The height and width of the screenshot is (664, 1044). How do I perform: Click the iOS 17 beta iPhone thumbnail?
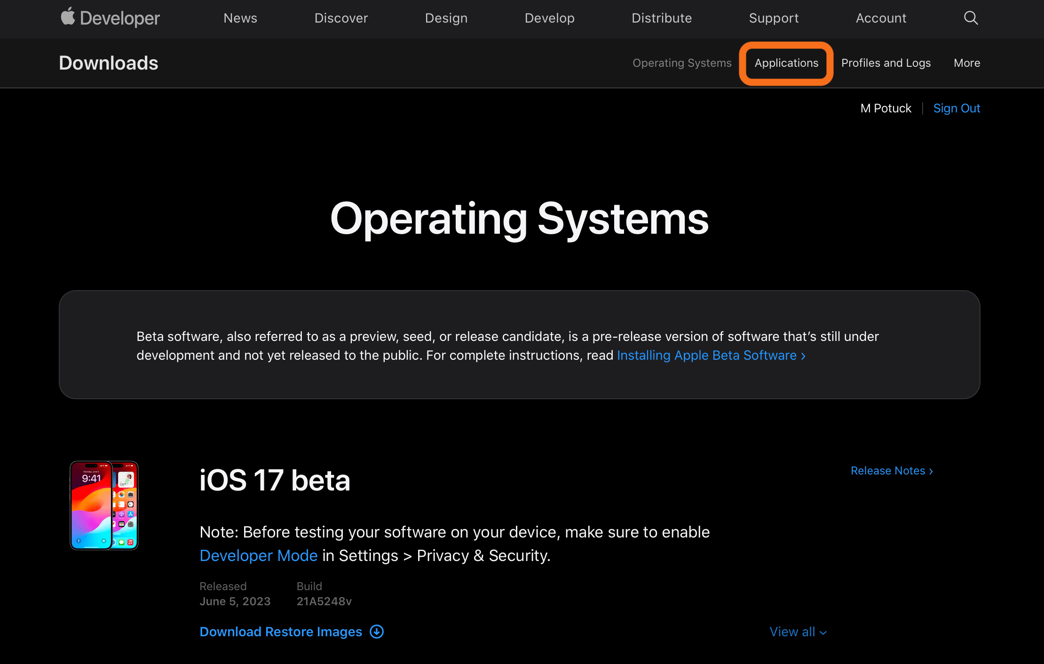click(x=103, y=506)
